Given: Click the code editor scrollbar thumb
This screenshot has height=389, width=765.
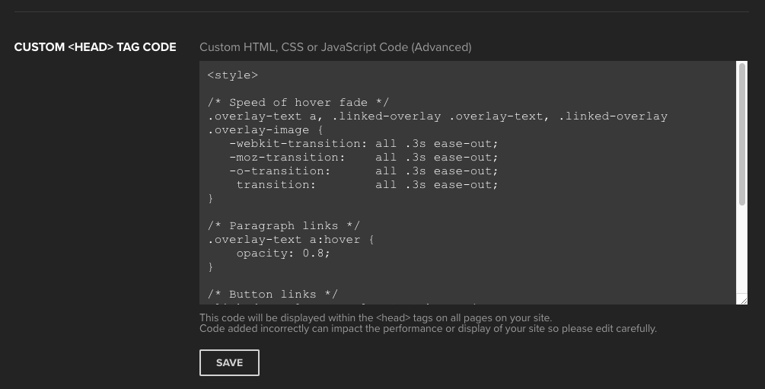Looking at the screenshot, I should tap(742, 133).
